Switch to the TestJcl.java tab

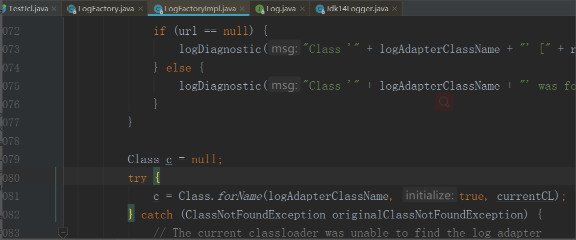28,8
